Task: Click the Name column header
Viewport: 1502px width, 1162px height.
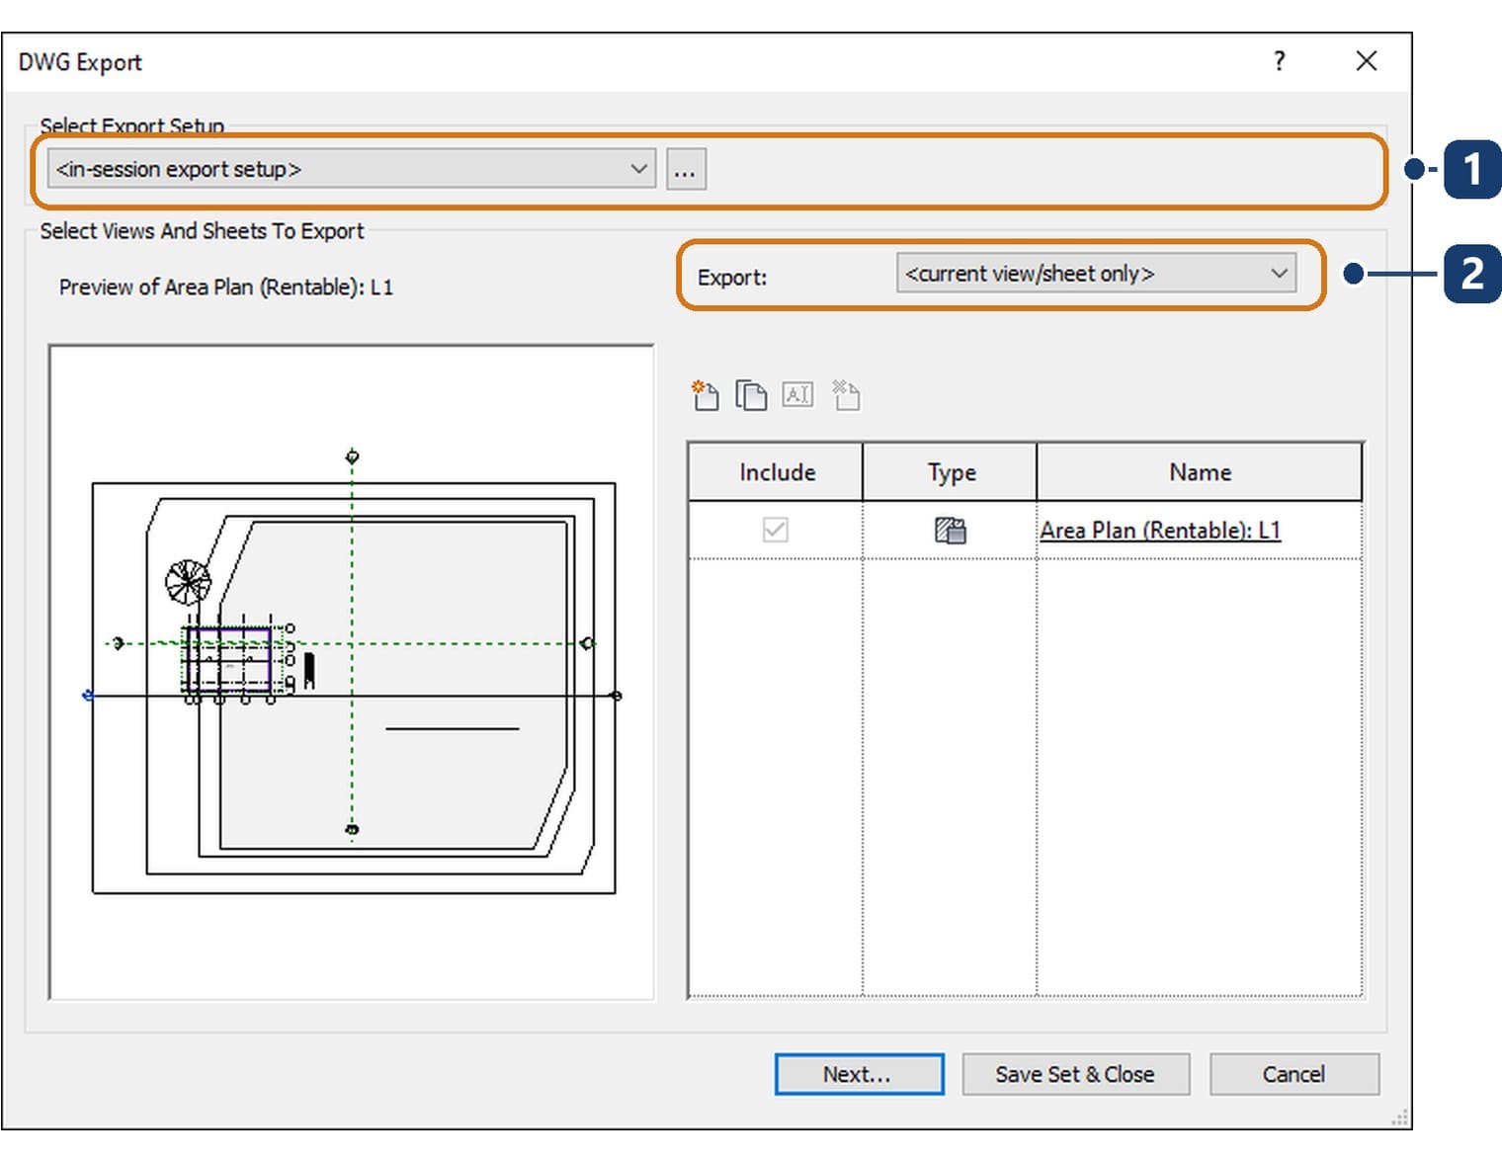Action: point(1200,472)
